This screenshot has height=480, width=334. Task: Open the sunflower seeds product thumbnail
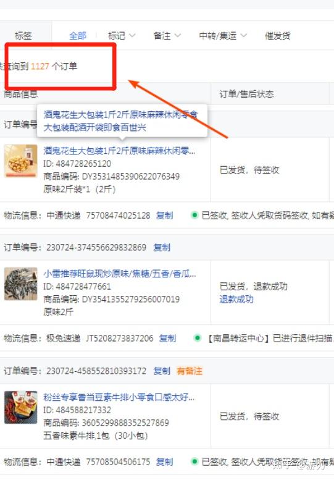[20, 284]
